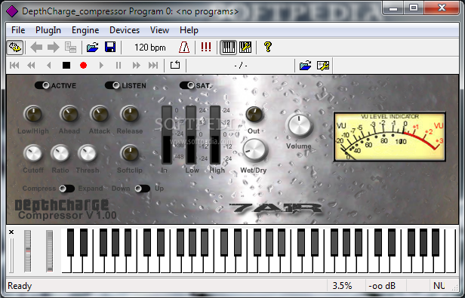Open the Devices menu
The width and height of the screenshot is (465, 298).
(125, 30)
